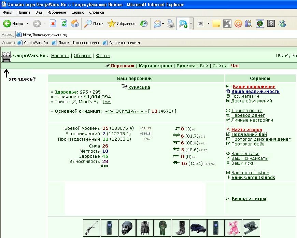297x238 pixels.
Task: Open the Правка menu
Action: coord(24,13)
